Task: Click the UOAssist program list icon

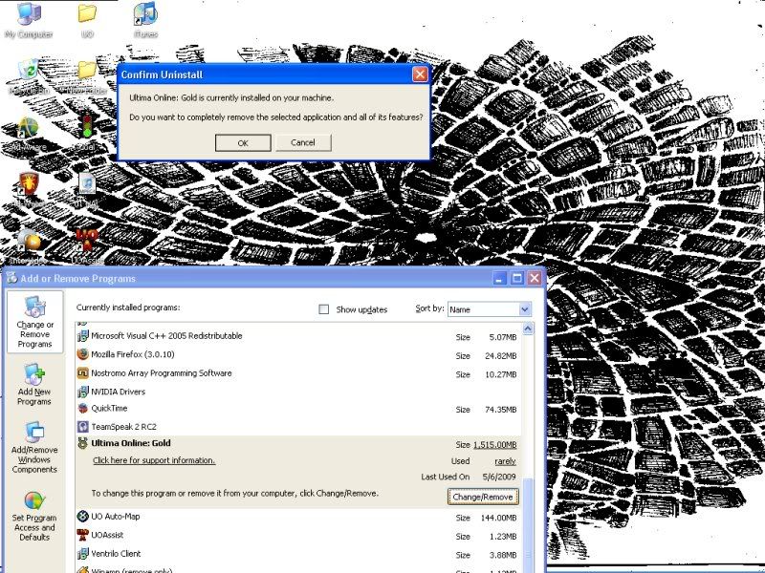Action: [x=83, y=535]
